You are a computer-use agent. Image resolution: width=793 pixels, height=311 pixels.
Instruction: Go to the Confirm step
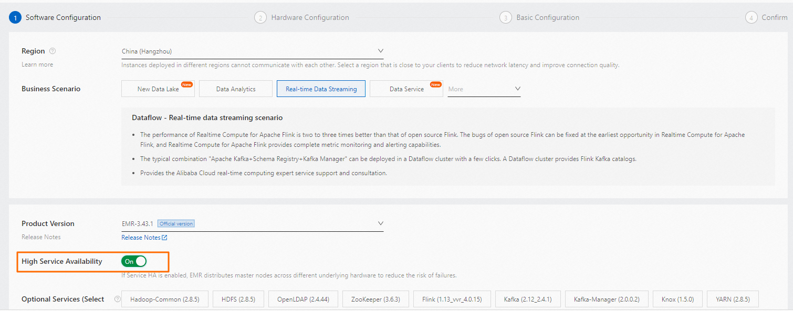(x=775, y=17)
